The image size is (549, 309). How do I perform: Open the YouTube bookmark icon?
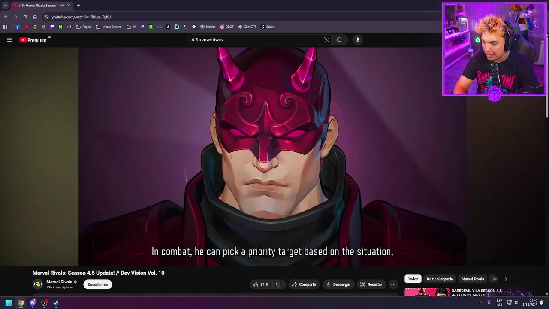point(26,27)
